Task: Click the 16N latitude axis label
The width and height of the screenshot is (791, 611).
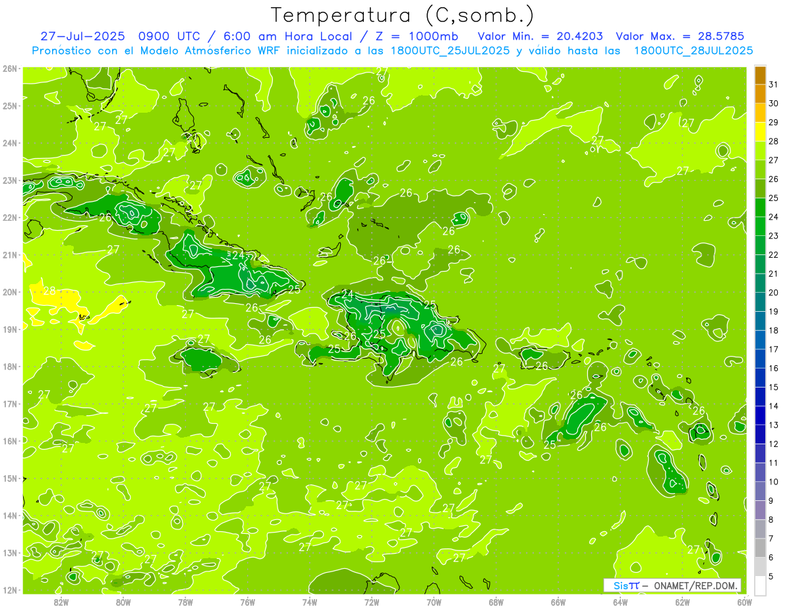Action: [10, 441]
